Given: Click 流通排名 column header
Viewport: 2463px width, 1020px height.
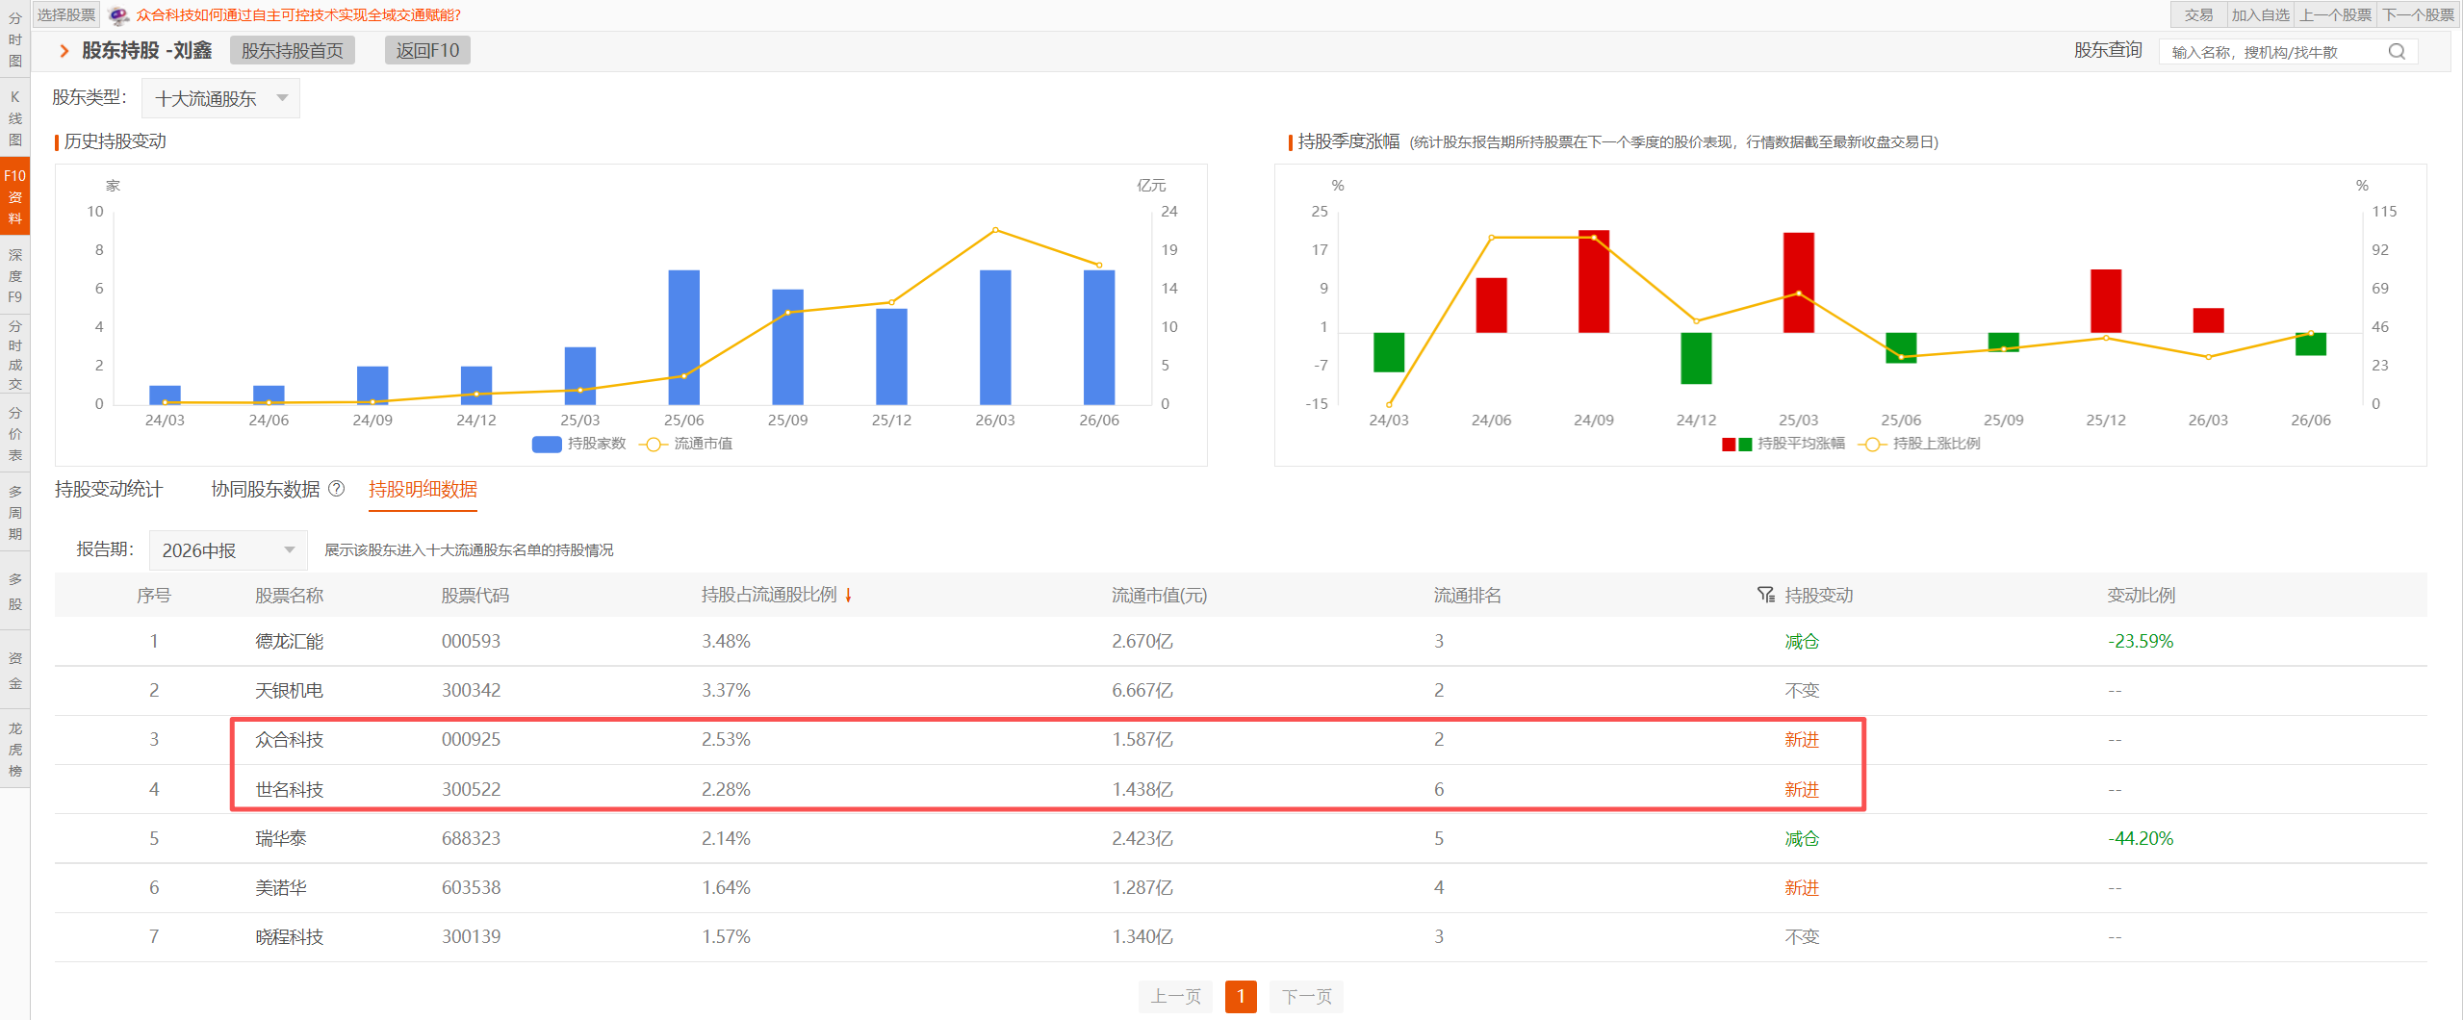Looking at the screenshot, I should point(1468,596).
